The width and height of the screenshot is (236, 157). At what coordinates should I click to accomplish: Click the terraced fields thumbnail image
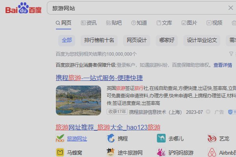point(78,100)
